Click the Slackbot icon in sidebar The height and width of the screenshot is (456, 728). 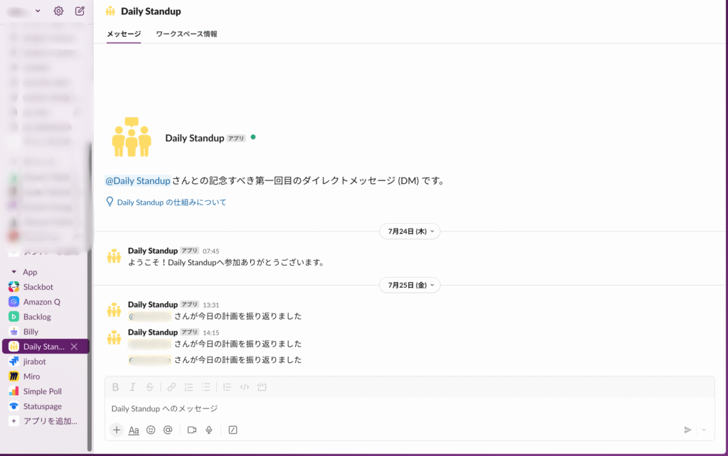tap(14, 287)
